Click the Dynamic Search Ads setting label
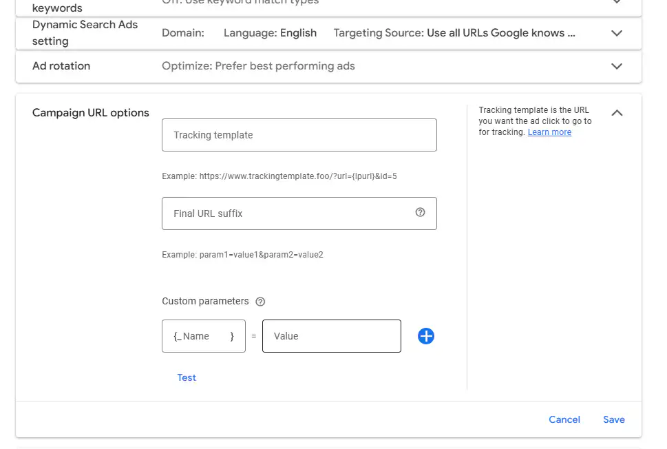Image resolution: width=667 pixels, height=449 pixels. [85, 33]
